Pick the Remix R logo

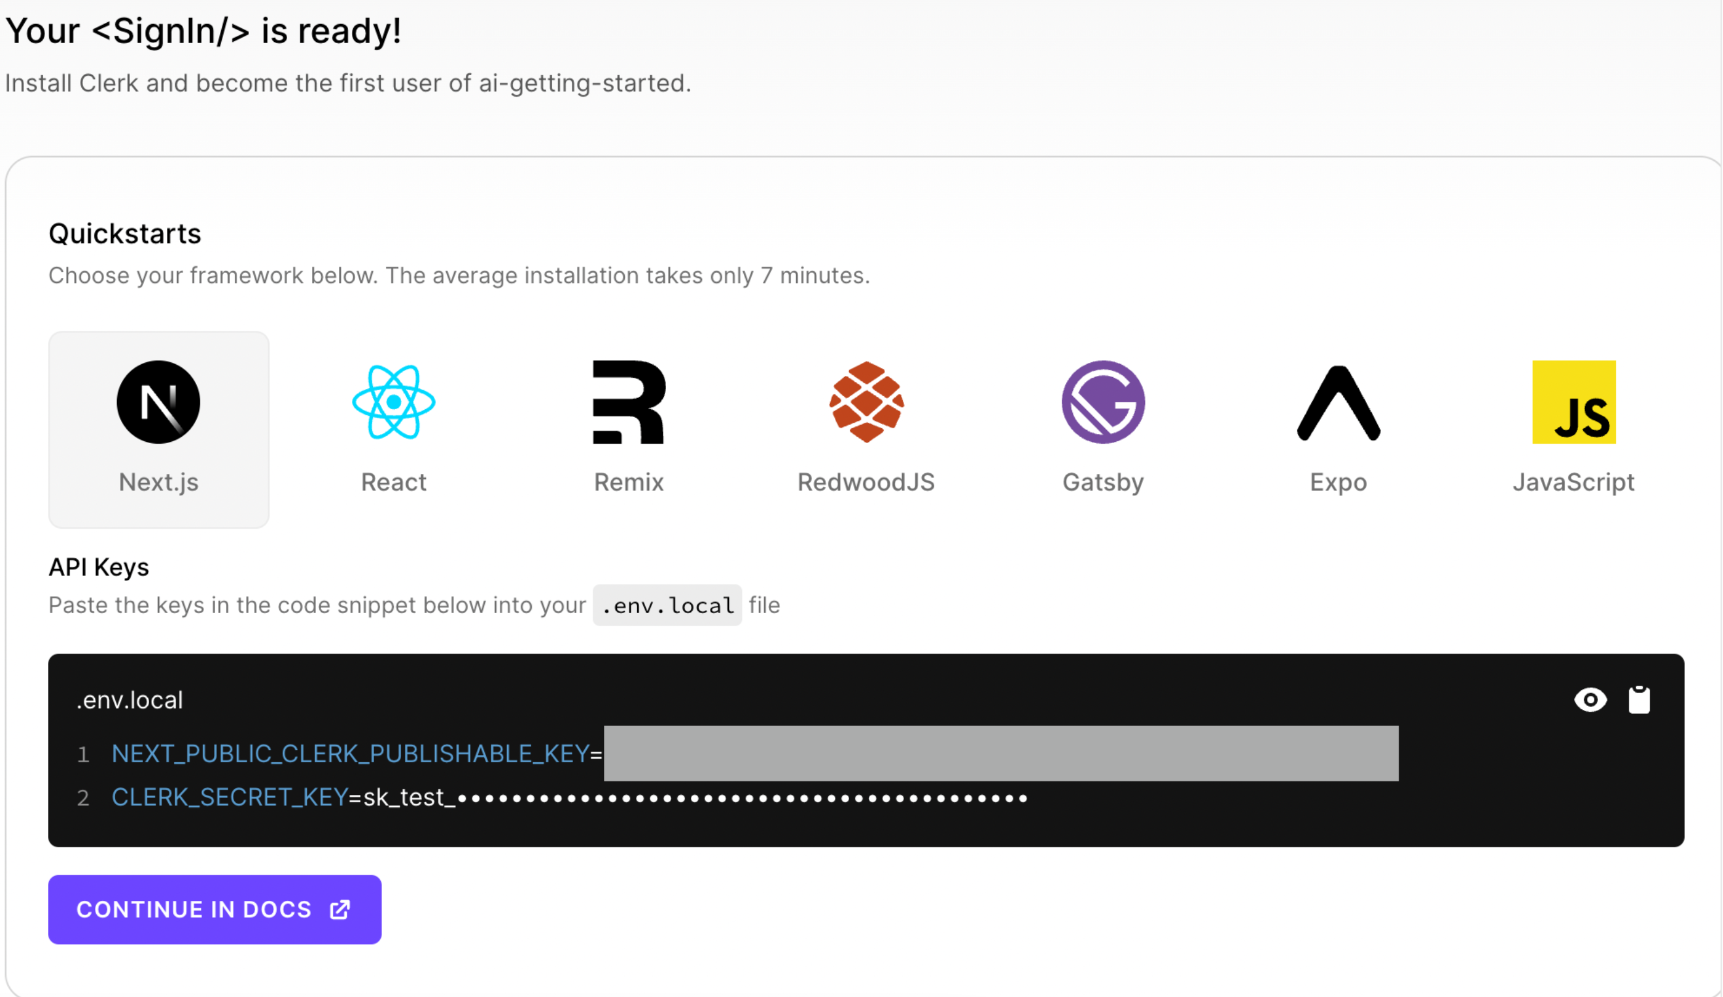[x=629, y=402]
